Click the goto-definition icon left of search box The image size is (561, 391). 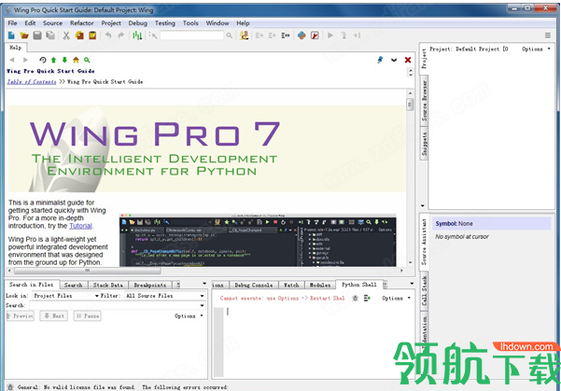pos(153,35)
